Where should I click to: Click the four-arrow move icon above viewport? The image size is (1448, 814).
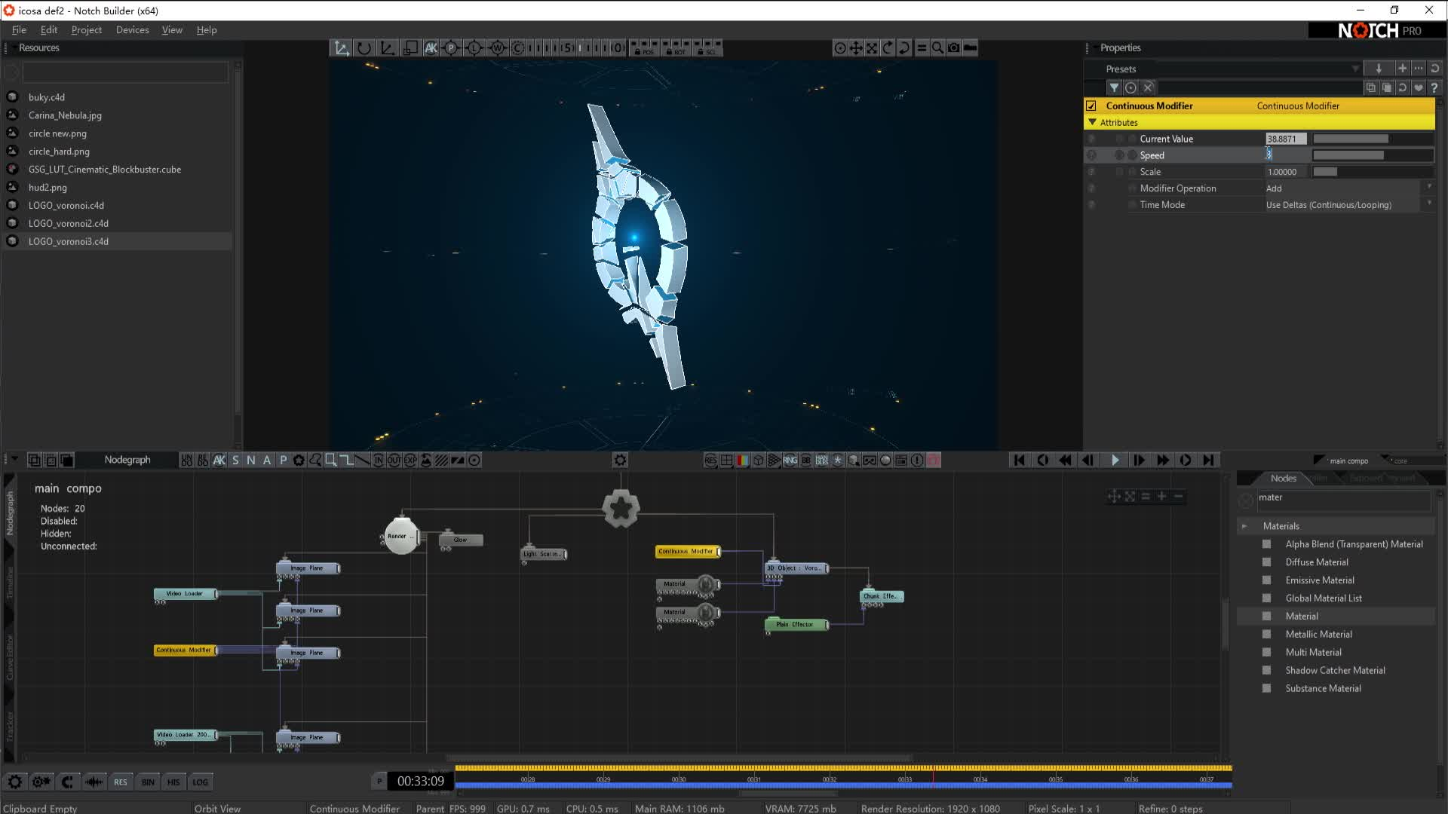pos(856,48)
